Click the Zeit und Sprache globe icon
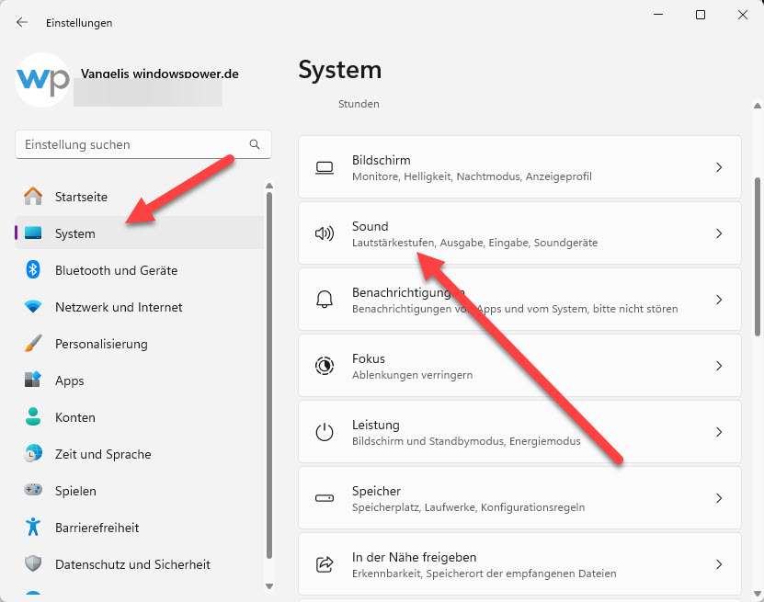This screenshot has height=602, width=764. [x=33, y=453]
